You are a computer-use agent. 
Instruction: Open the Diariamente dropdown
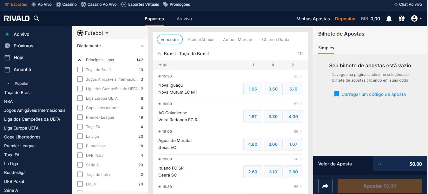click(110, 46)
